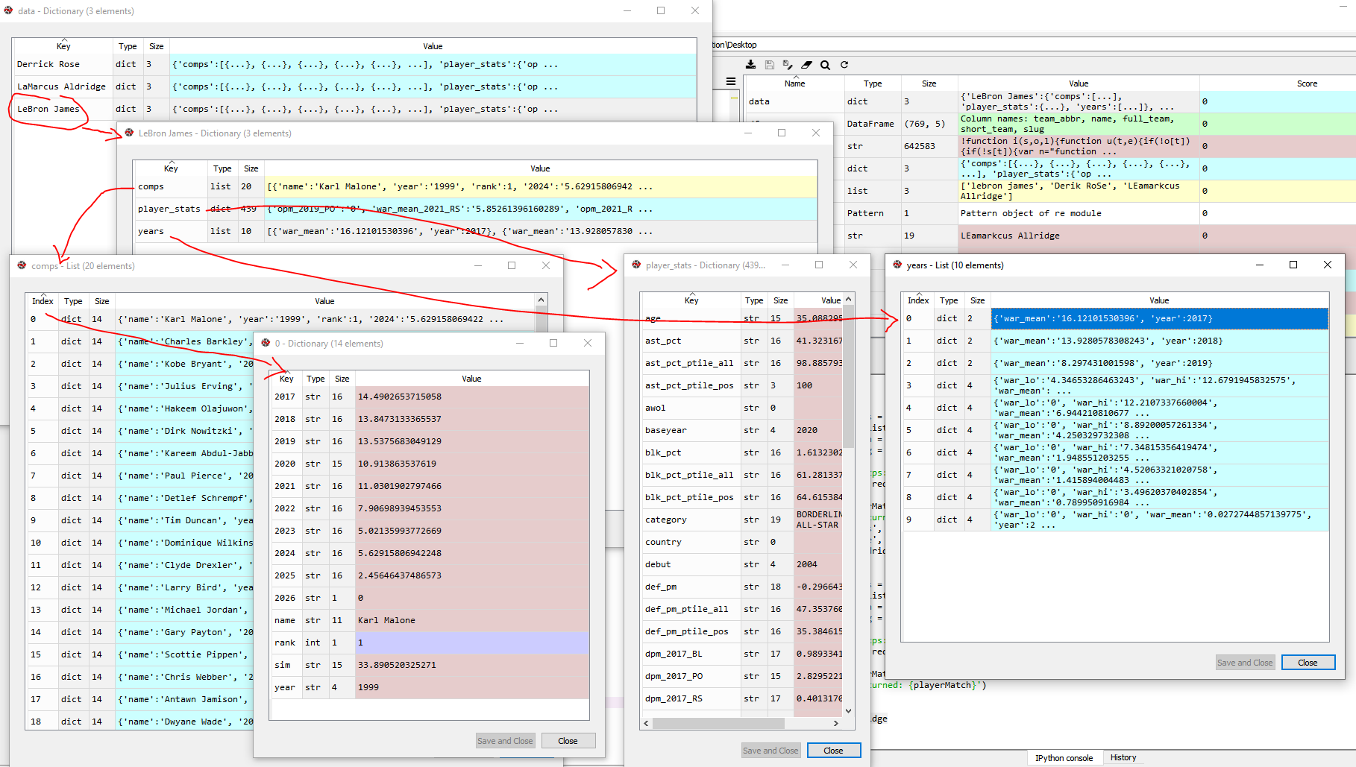Close the player_stats dictionary window with X
Screen dimensions: 1356x767
pyautogui.click(x=853, y=265)
